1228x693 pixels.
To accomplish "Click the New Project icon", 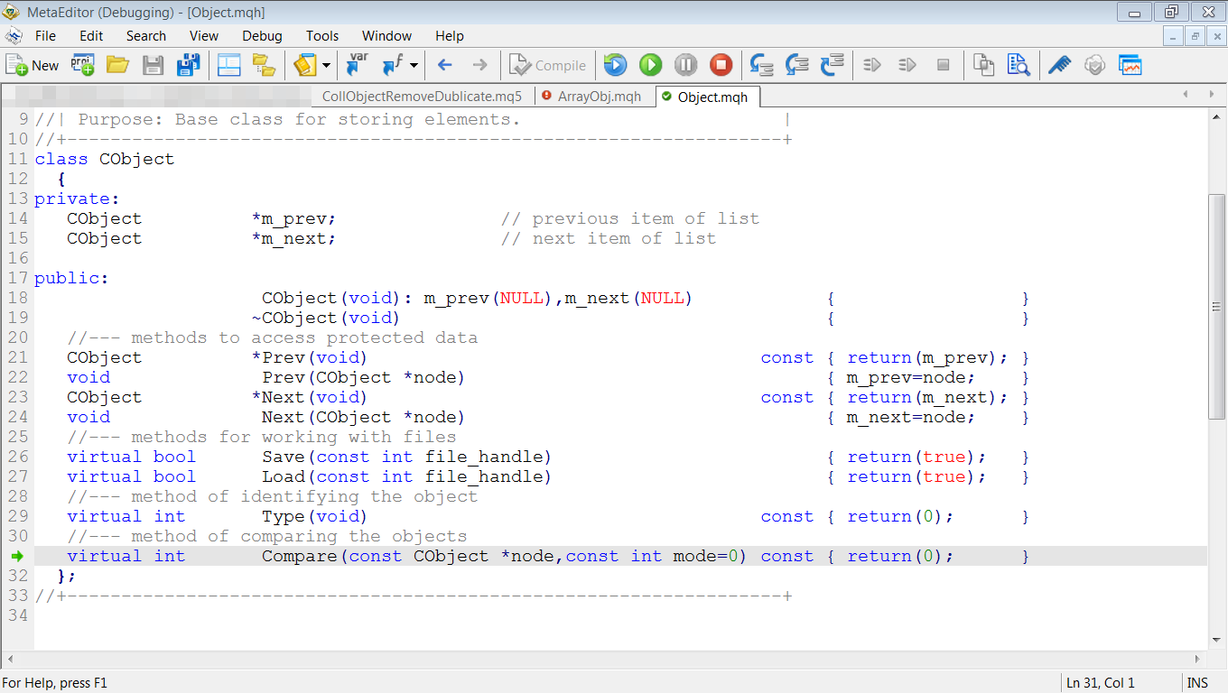I will click(x=83, y=65).
